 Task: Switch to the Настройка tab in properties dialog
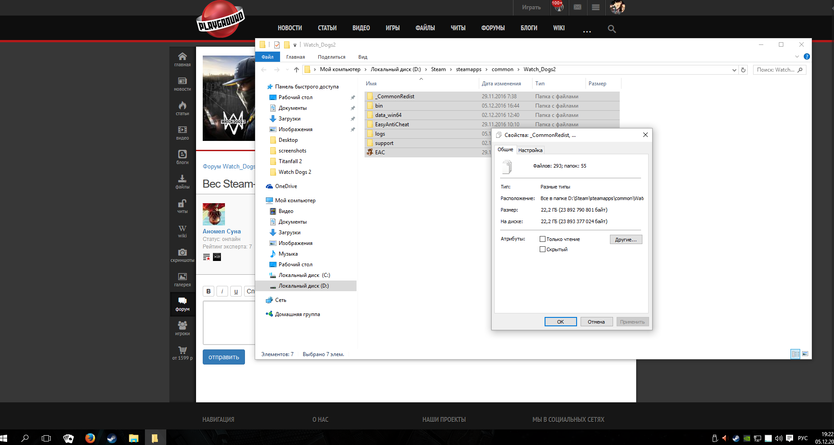(x=530, y=150)
